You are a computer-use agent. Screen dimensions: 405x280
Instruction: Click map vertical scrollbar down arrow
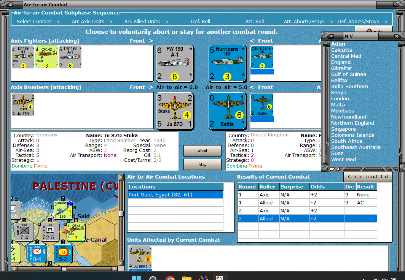(x=121, y=263)
